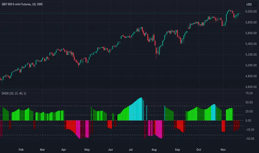Click the 75.00 indicator scale label

249,93
